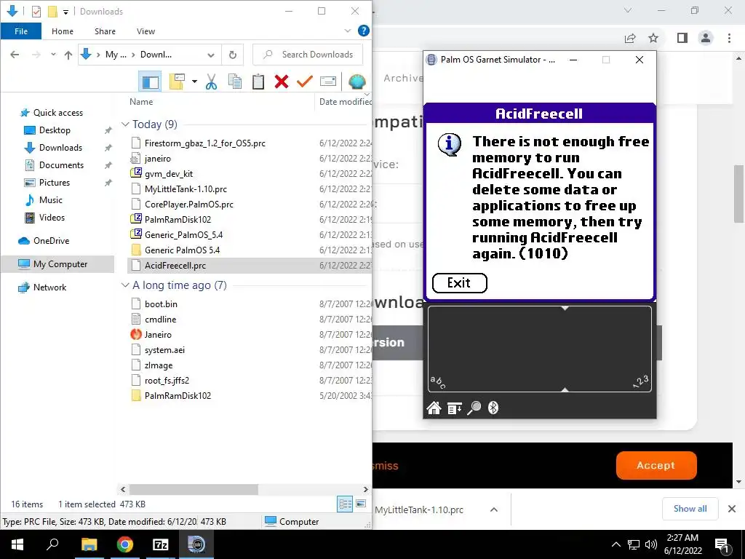Share this page in Chrome

[x=630, y=38]
